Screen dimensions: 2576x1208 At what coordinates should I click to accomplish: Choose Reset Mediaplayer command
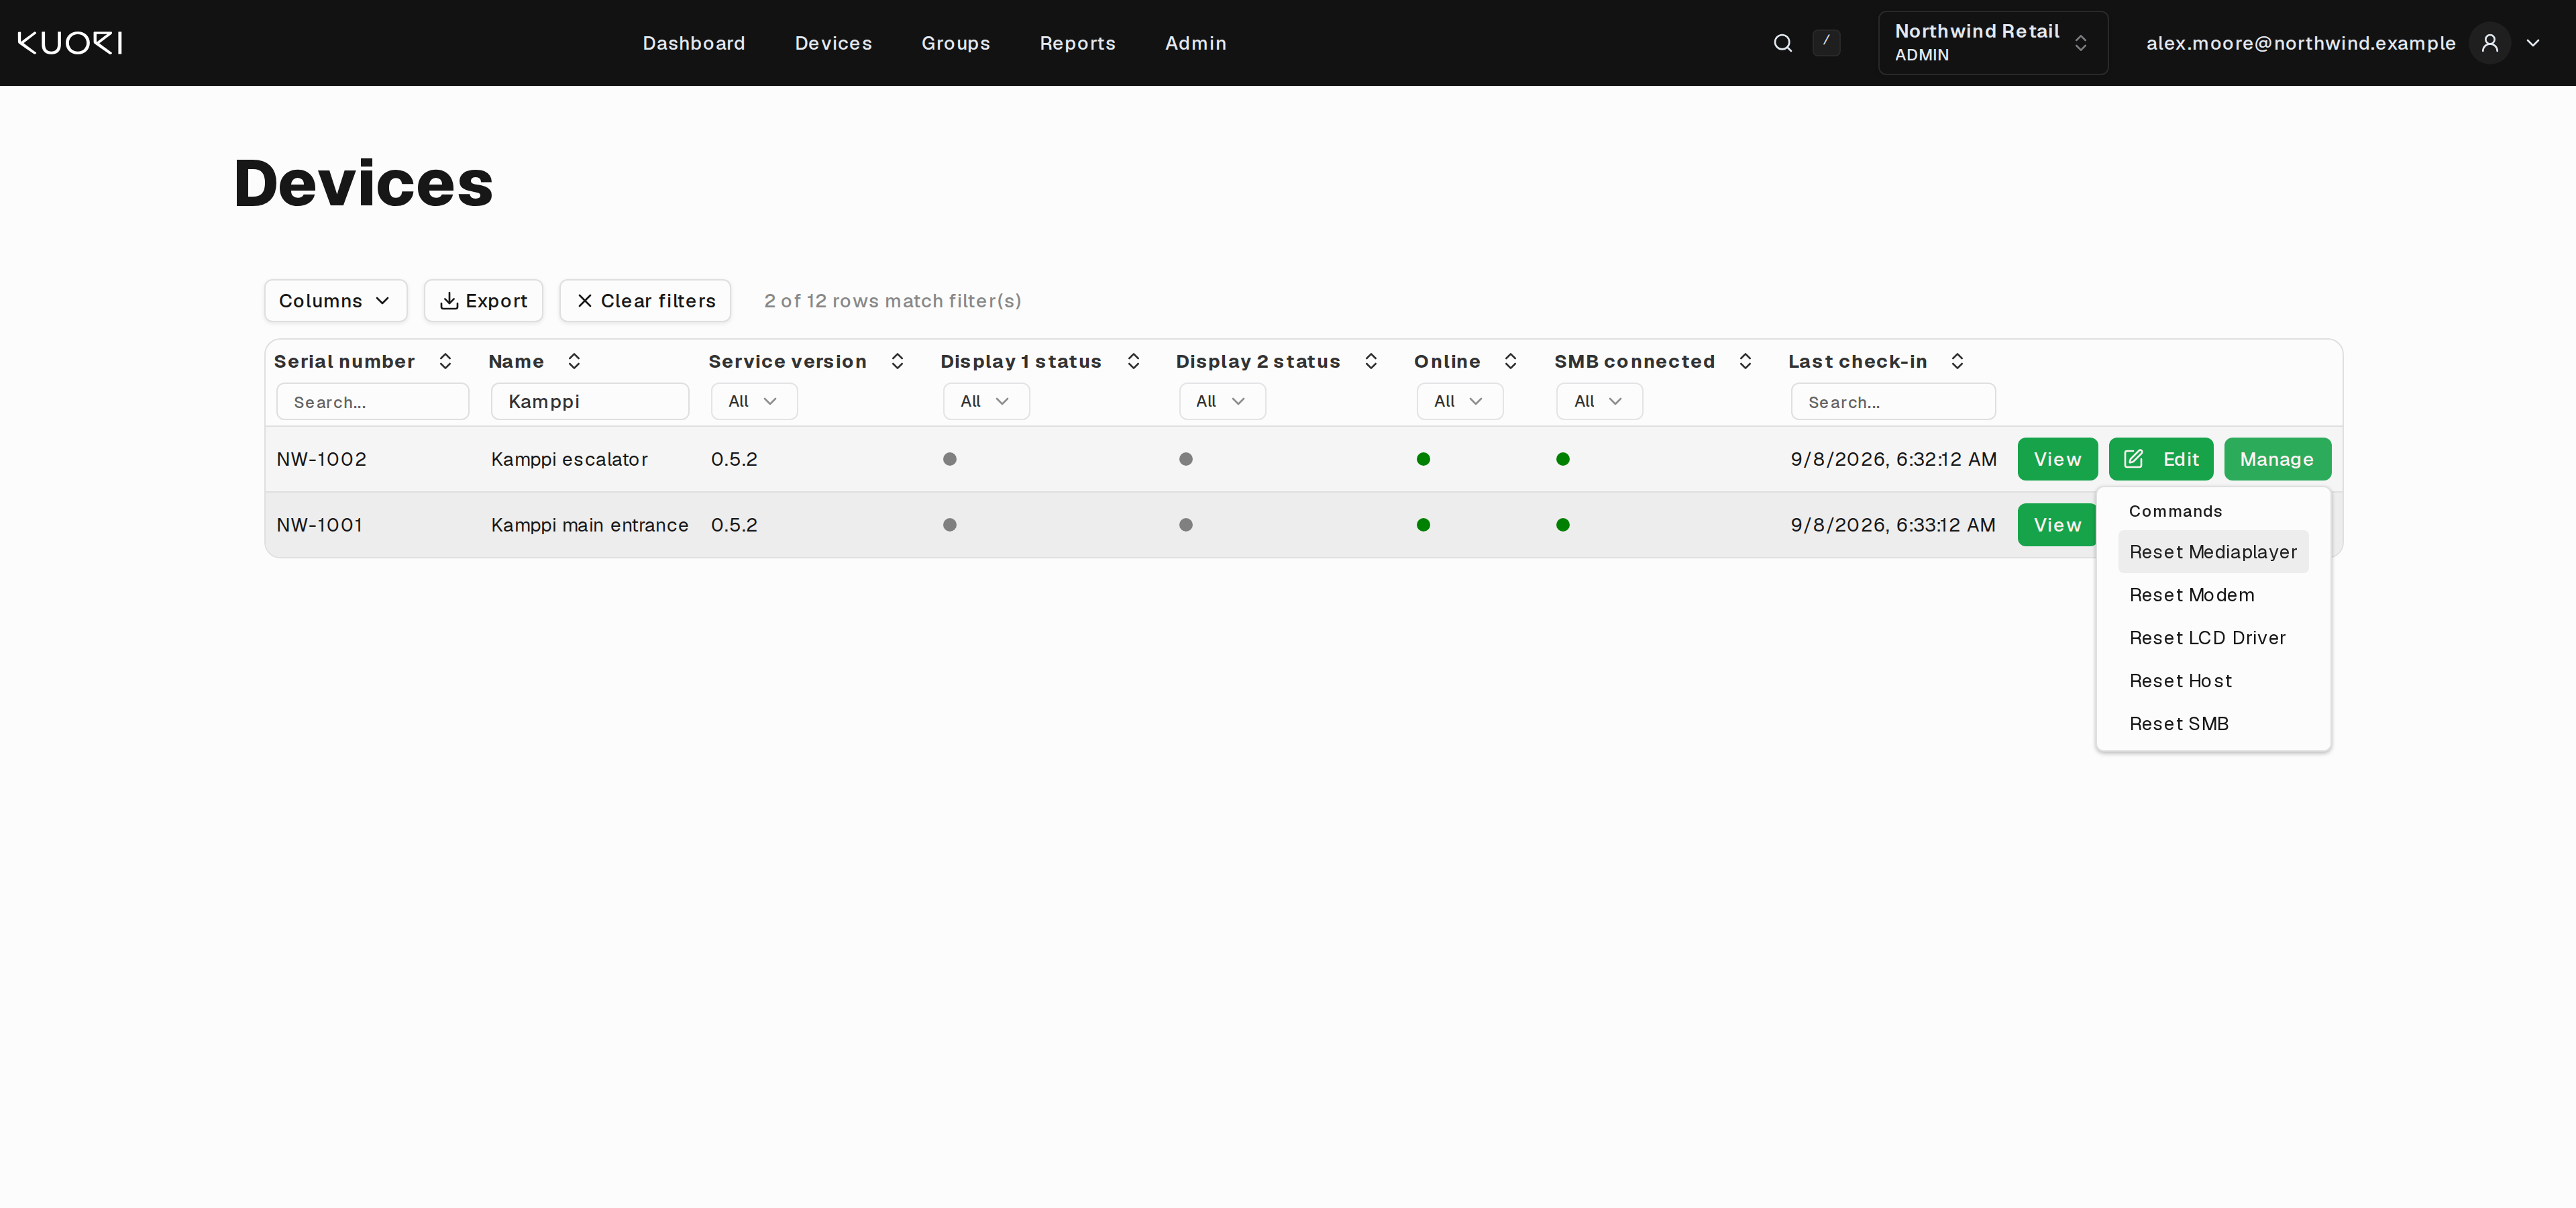[x=2213, y=552]
